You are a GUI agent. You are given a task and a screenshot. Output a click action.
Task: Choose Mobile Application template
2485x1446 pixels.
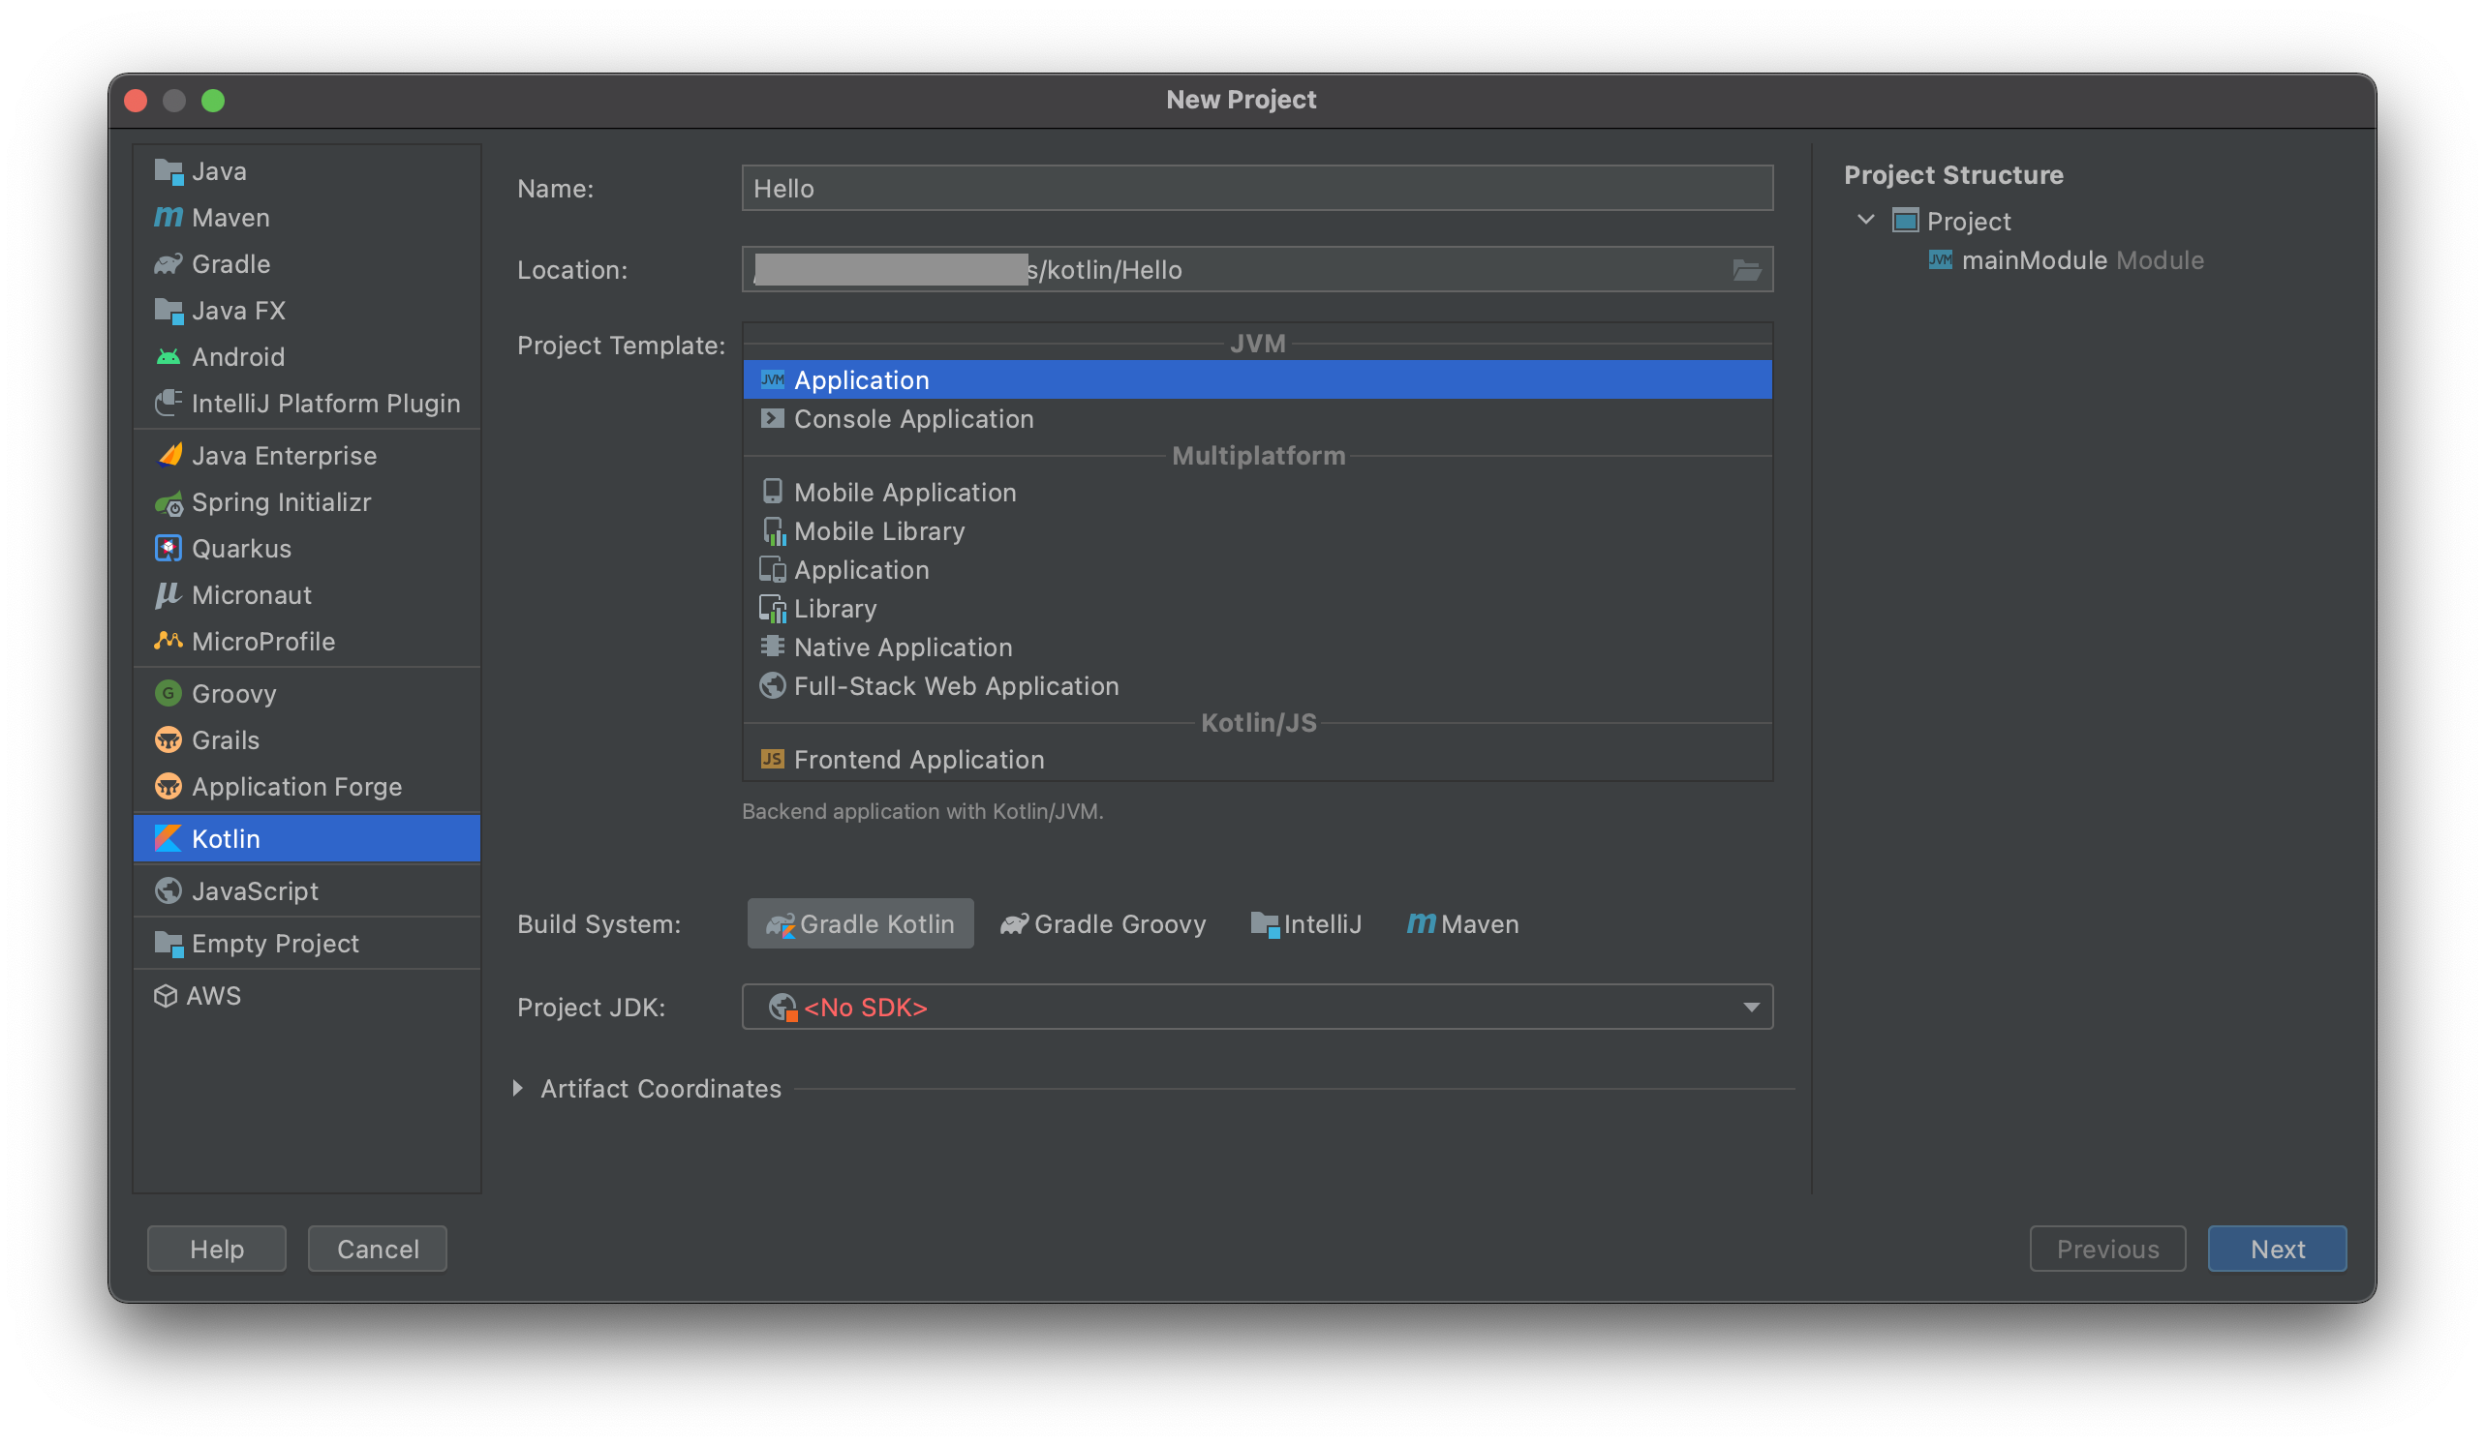click(x=1257, y=492)
